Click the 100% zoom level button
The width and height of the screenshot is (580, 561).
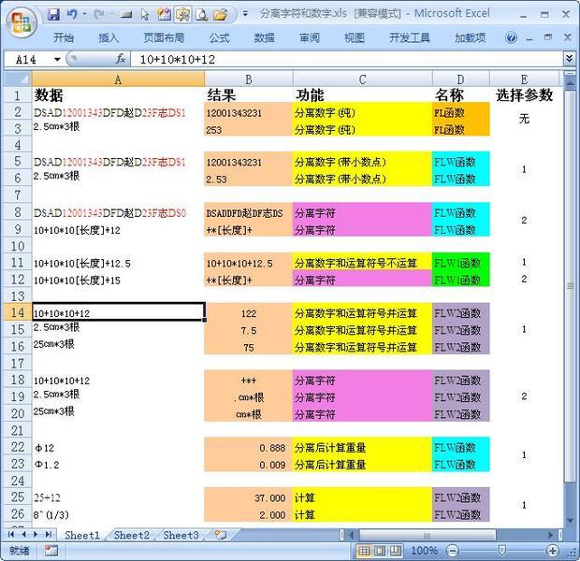[x=424, y=551]
